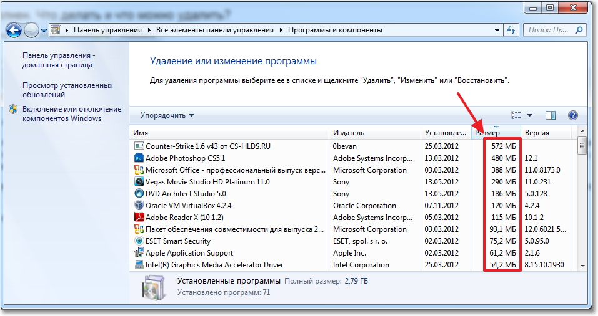Image resolution: width=598 pixels, height=316 pixels.
Task: Click the refresh button beside address bar
Action: pos(511,30)
